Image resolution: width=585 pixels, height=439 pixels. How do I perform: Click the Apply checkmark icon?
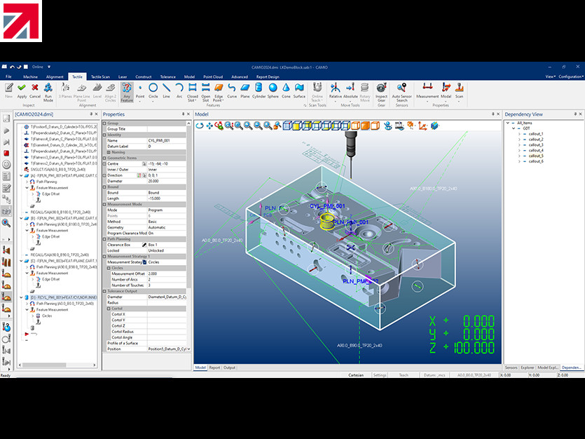22,88
